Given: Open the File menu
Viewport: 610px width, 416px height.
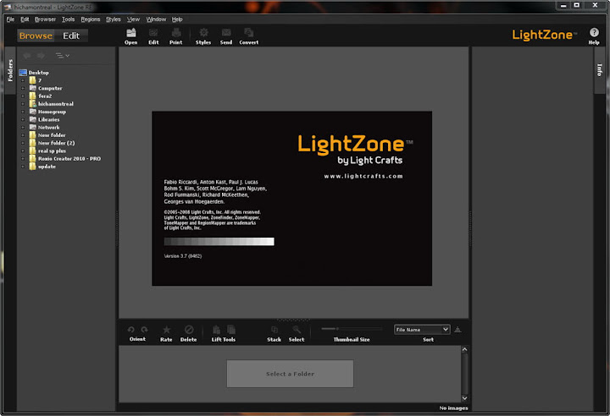Looking at the screenshot, I should (10, 19).
